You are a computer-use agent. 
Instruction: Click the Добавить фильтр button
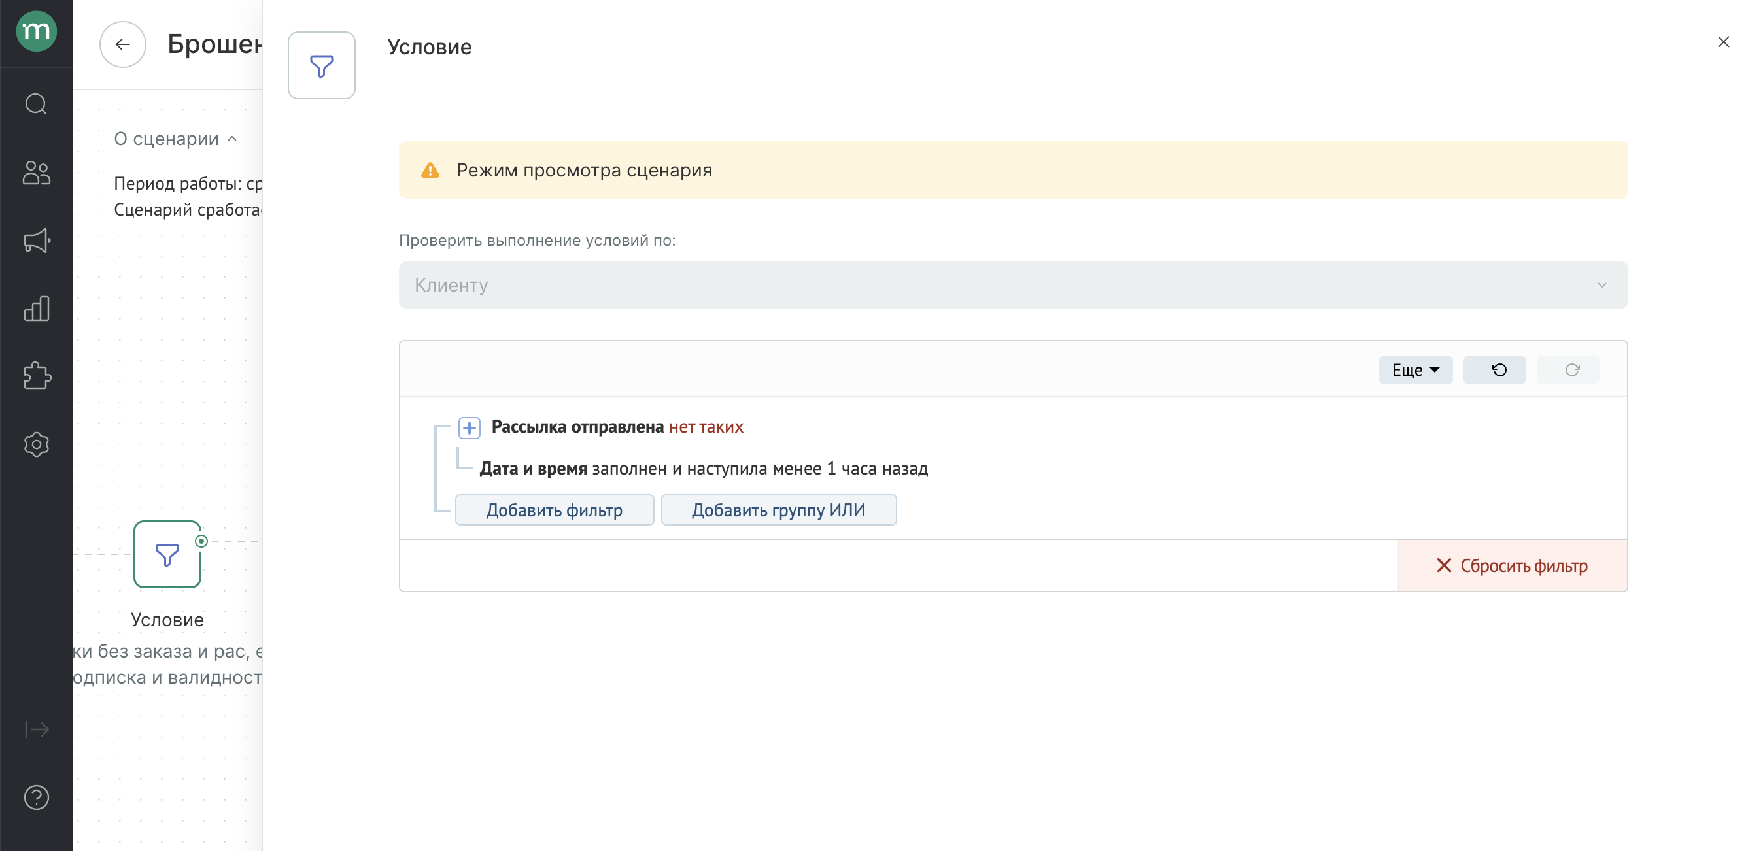click(x=554, y=510)
